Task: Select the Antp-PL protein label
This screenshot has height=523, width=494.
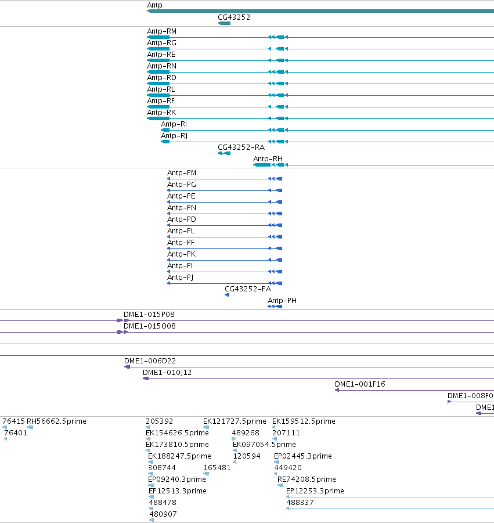Action: 181,231
